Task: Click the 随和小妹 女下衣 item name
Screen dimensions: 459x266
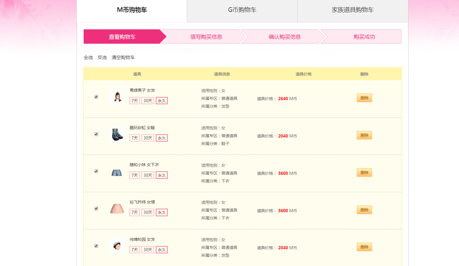Action: [x=144, y=165]
